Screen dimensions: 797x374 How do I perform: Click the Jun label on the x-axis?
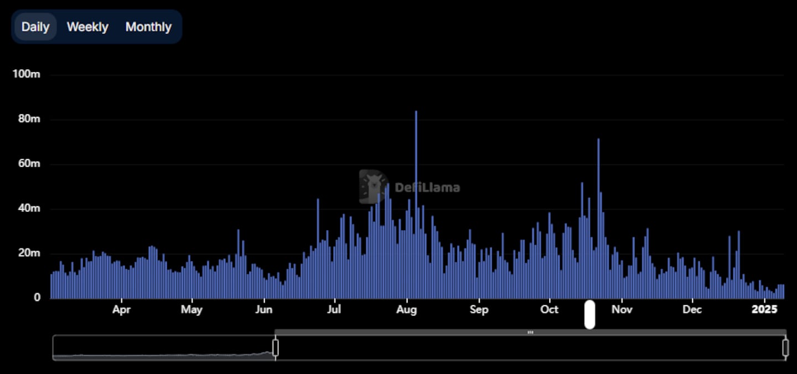pyautogui.click(x=263, y=309)
